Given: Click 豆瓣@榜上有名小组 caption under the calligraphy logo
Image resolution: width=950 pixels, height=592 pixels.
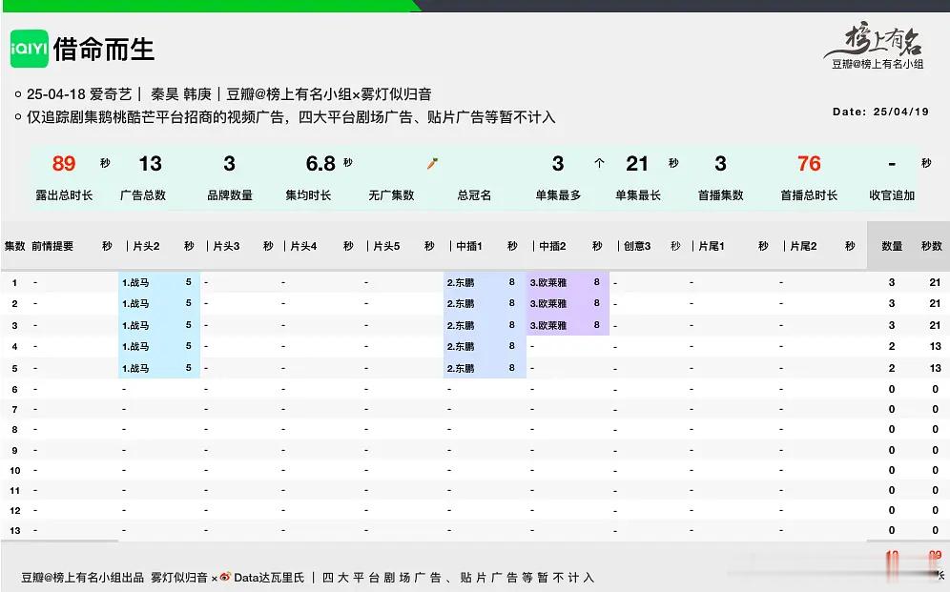Looking at the screenshot, I should tap(878, 64).
